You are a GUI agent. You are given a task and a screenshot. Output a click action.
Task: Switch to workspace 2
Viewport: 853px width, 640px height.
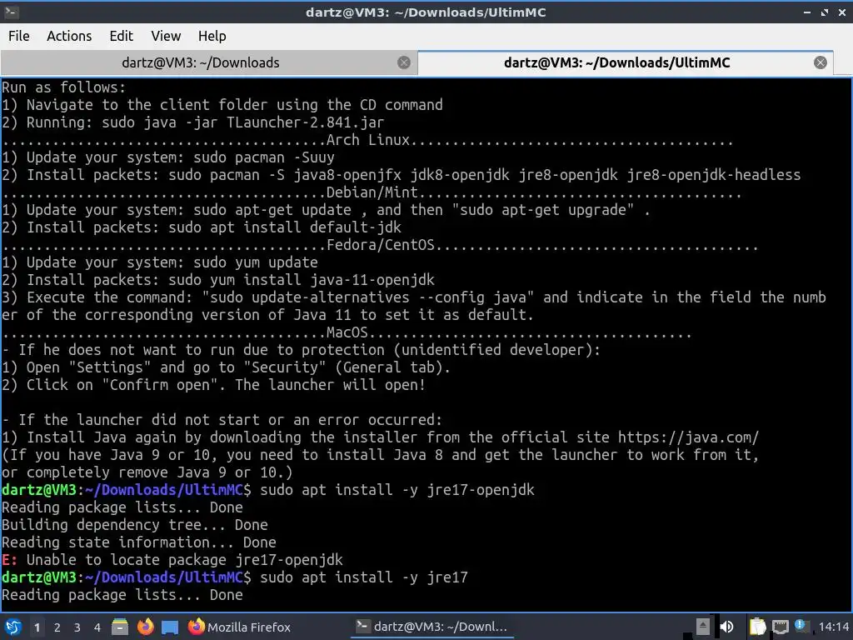(x=57, y=627)
